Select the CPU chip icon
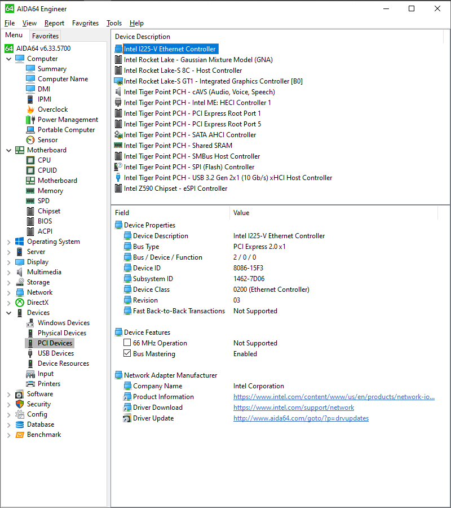Screen dimensions: 451x508 30,160
